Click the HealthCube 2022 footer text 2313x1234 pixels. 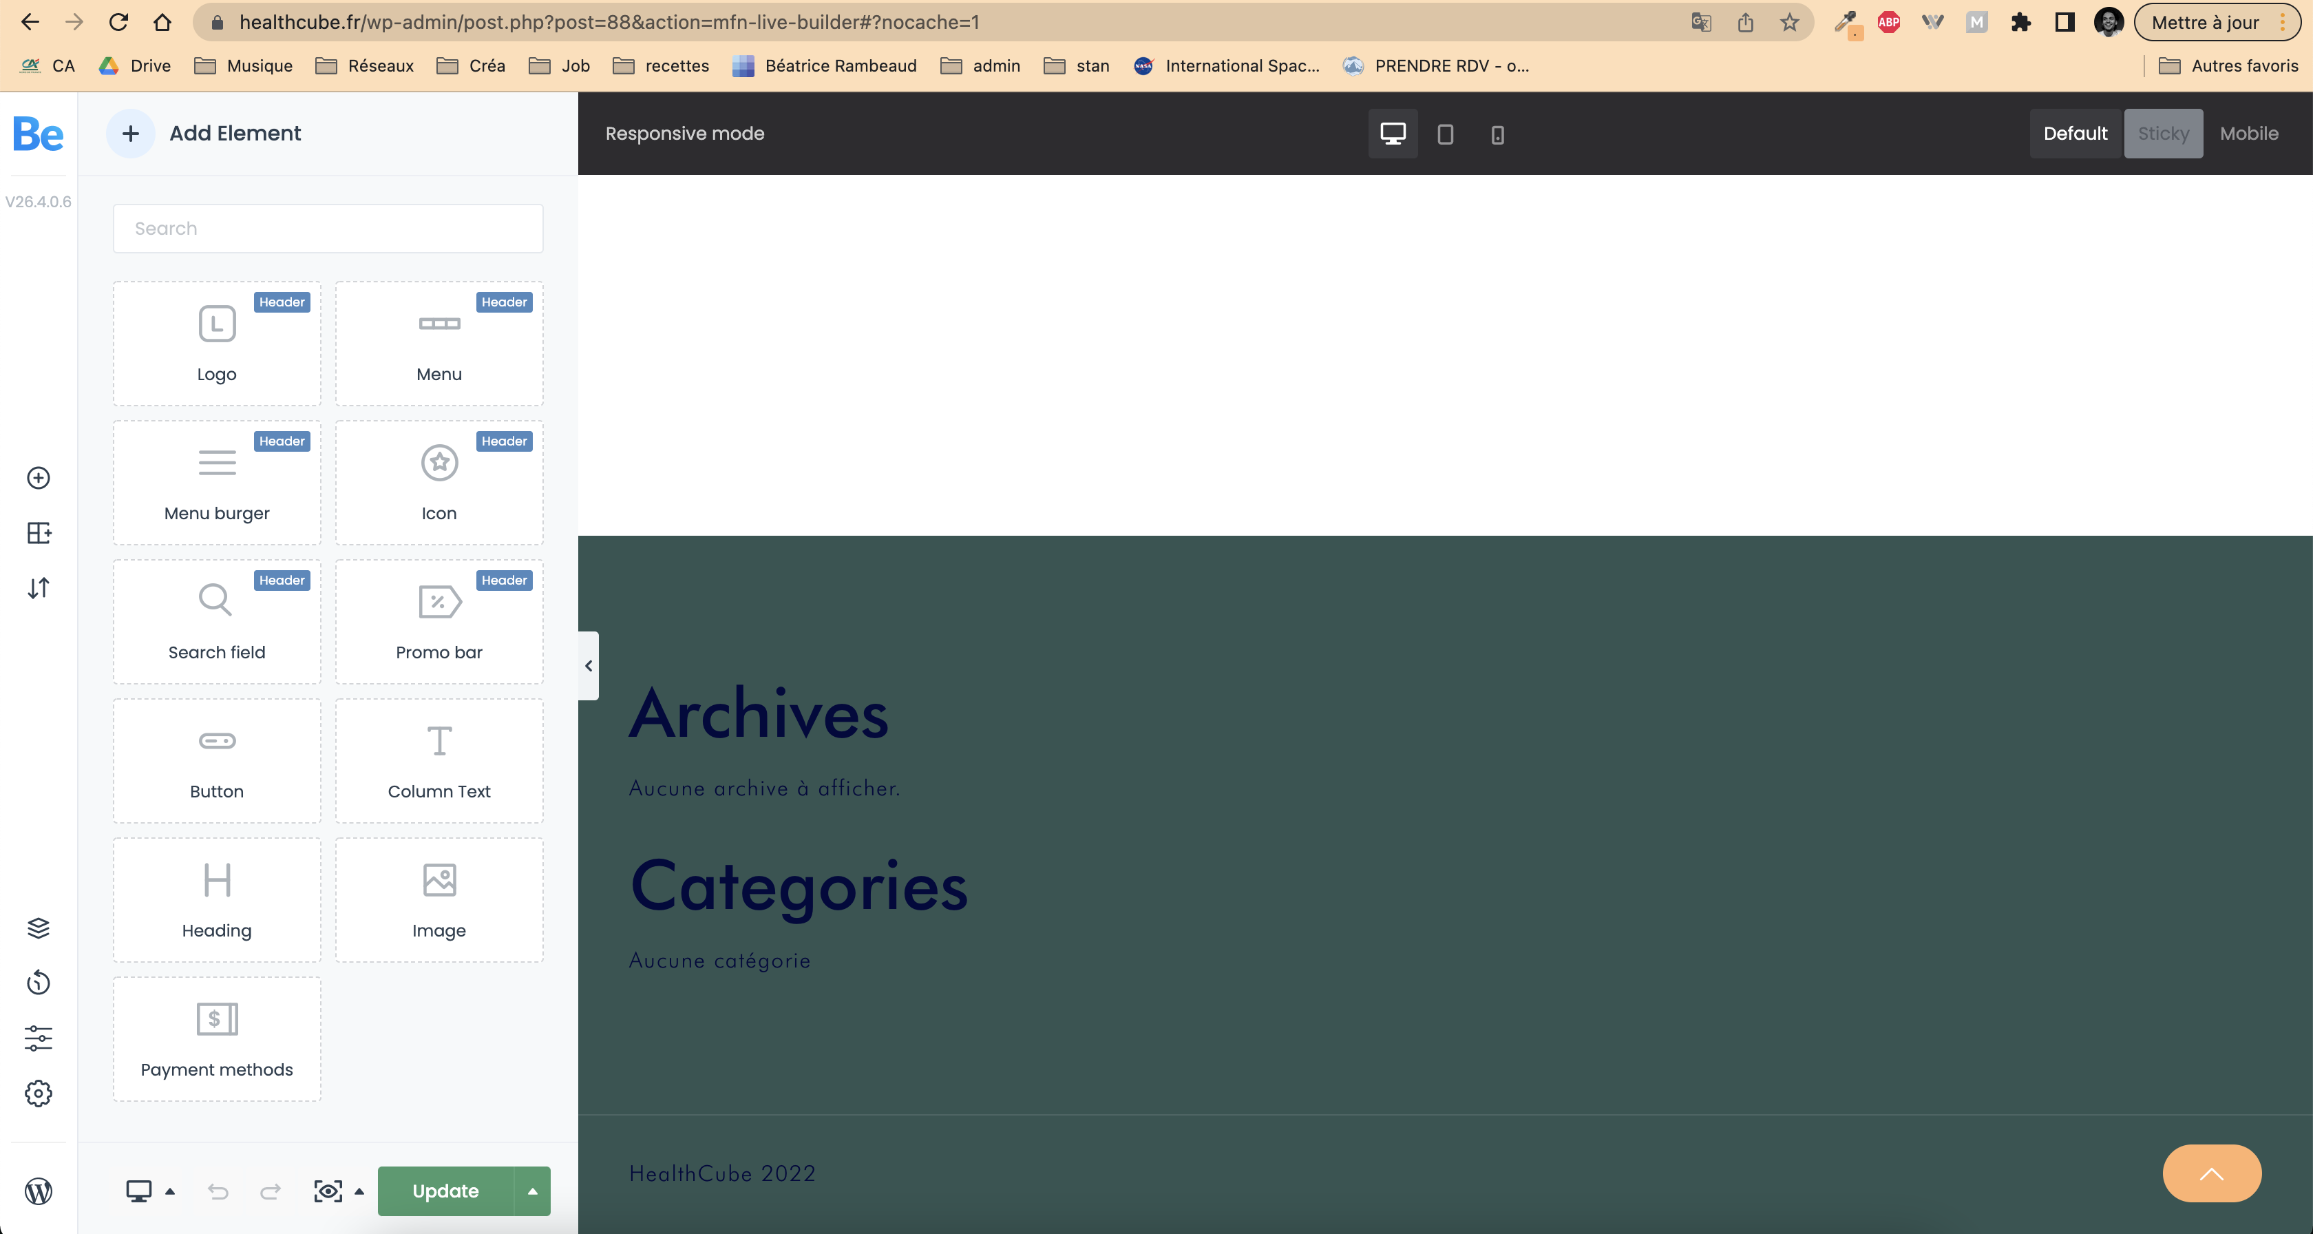click(722, 1174)
